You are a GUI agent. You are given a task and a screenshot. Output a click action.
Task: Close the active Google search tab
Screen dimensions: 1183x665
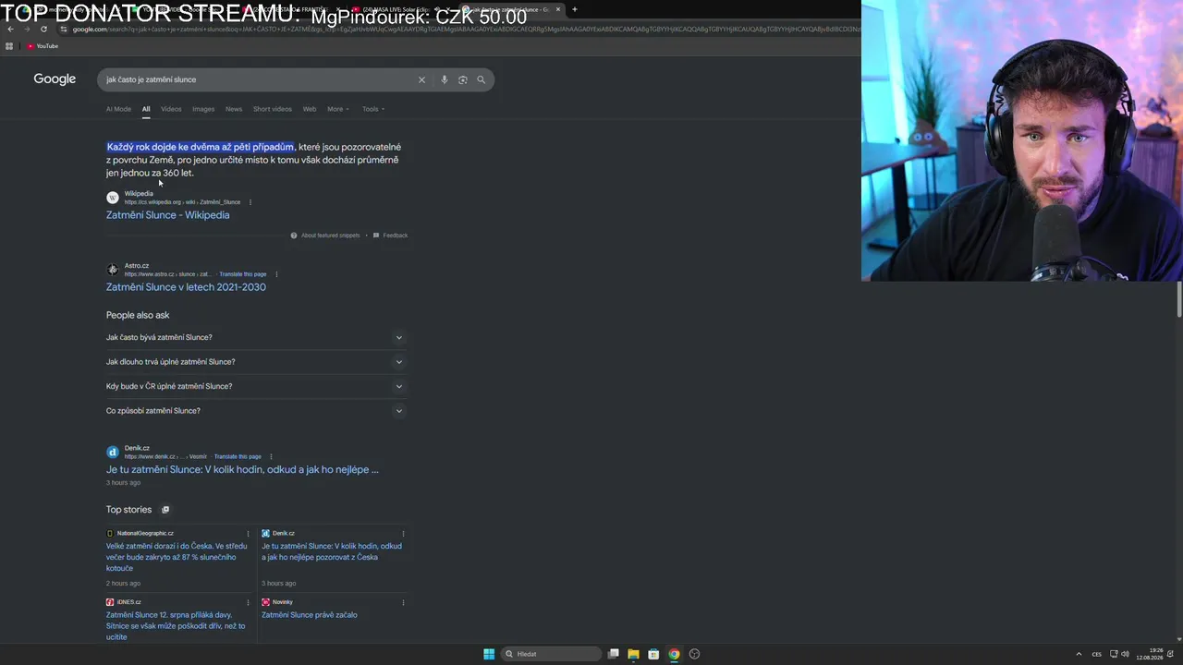coord(558,9)
